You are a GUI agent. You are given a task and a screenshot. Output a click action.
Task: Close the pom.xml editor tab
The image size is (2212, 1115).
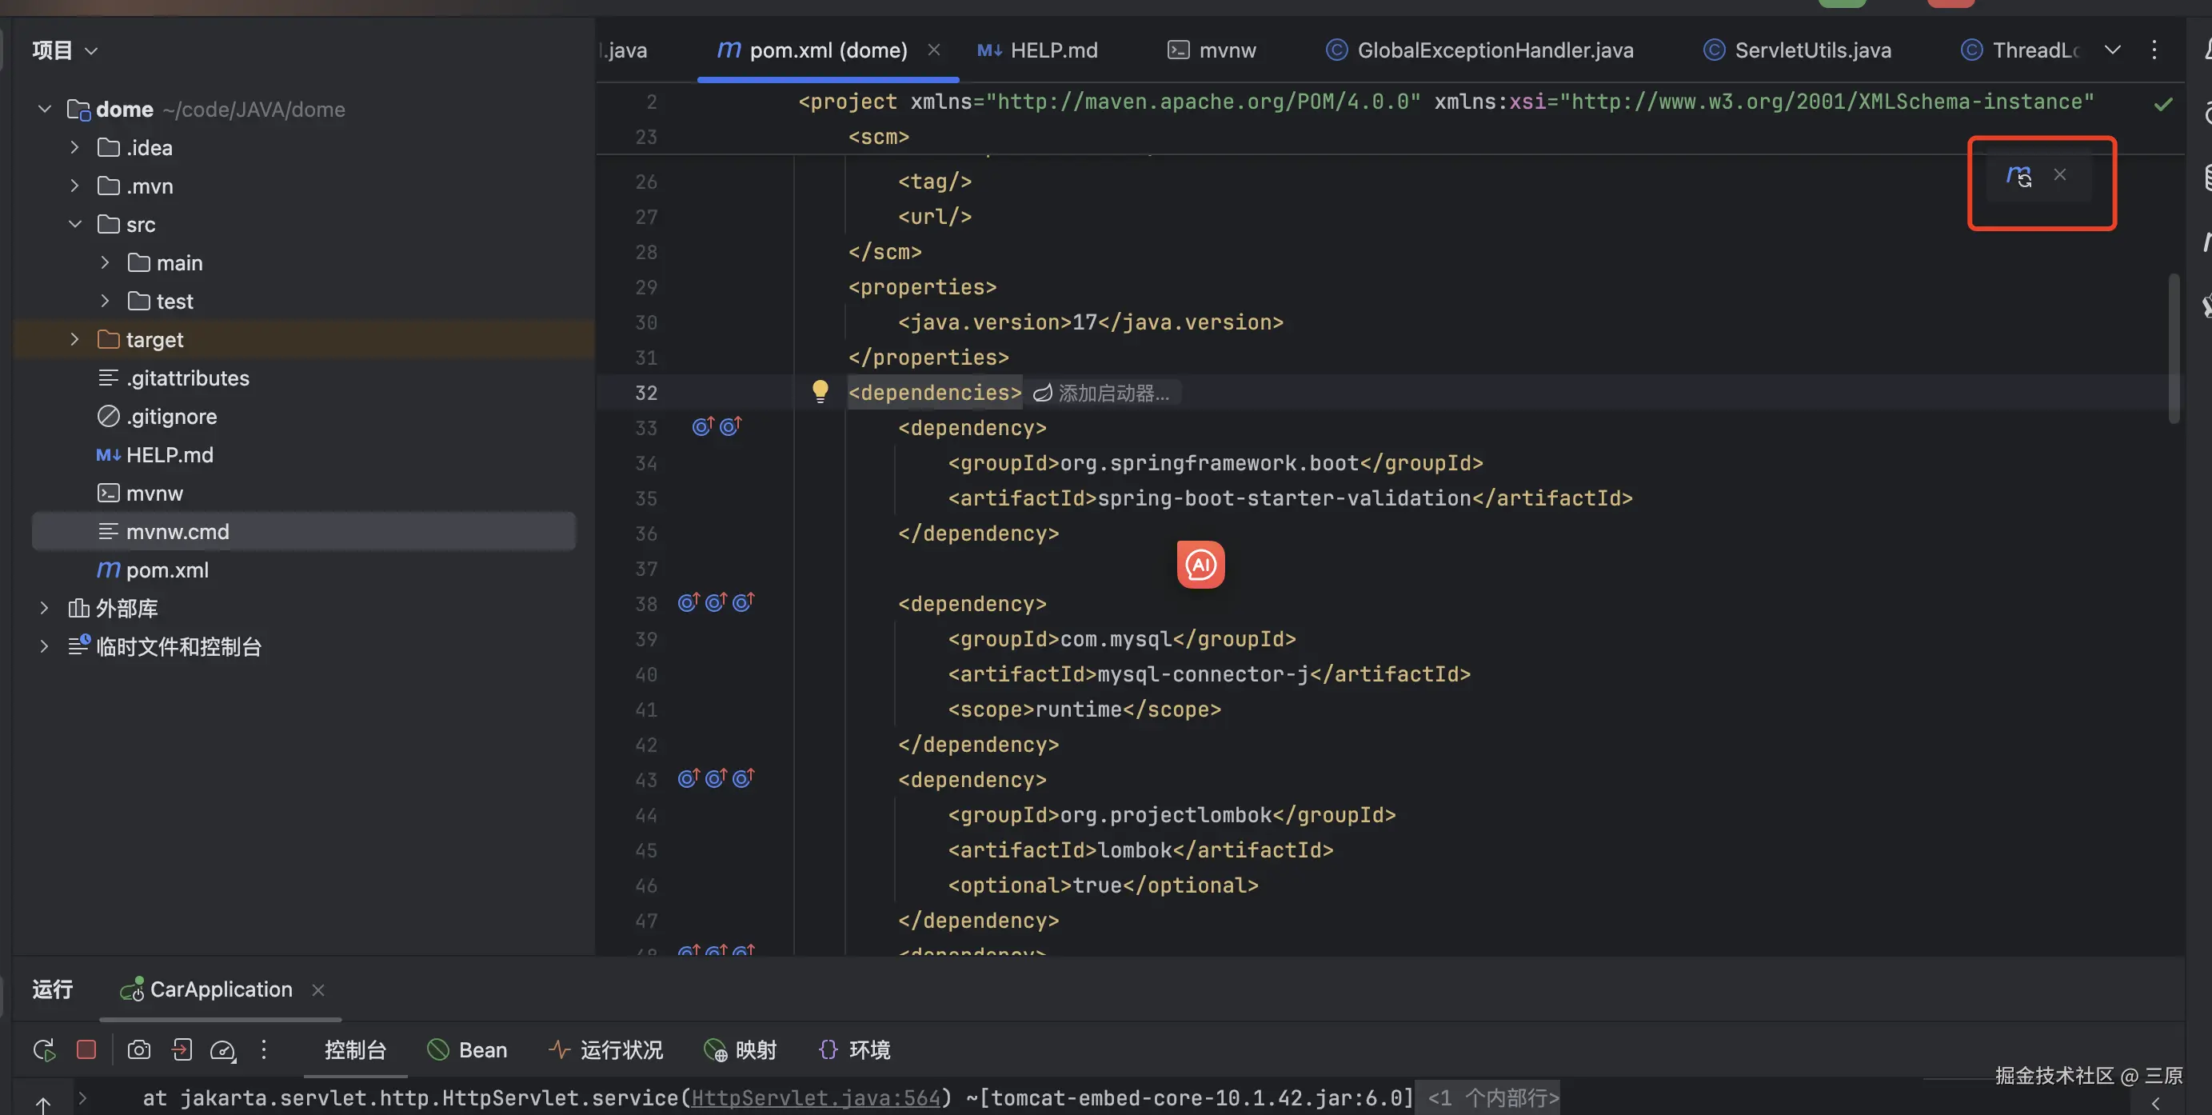click(x=933, y=50)
